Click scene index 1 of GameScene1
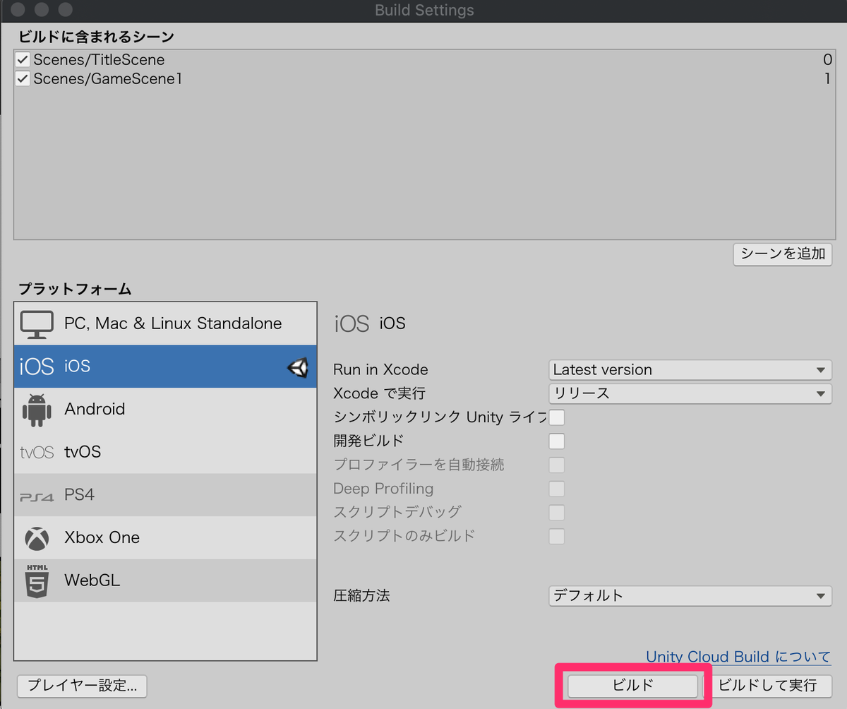847x709 pixels. point(828,79)
